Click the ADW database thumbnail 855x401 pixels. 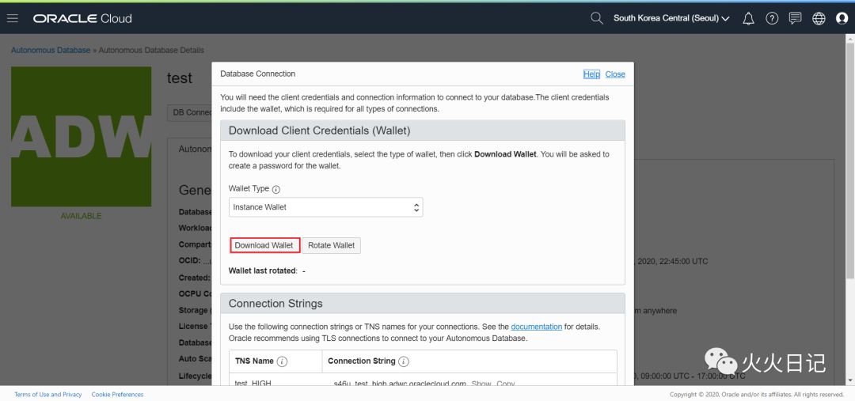coord(82,137)
